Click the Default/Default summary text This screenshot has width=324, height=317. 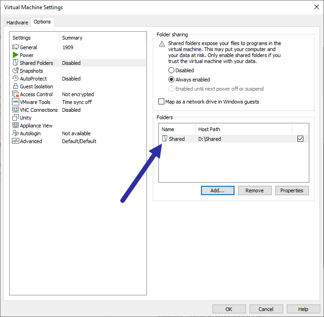pos(79,141)
